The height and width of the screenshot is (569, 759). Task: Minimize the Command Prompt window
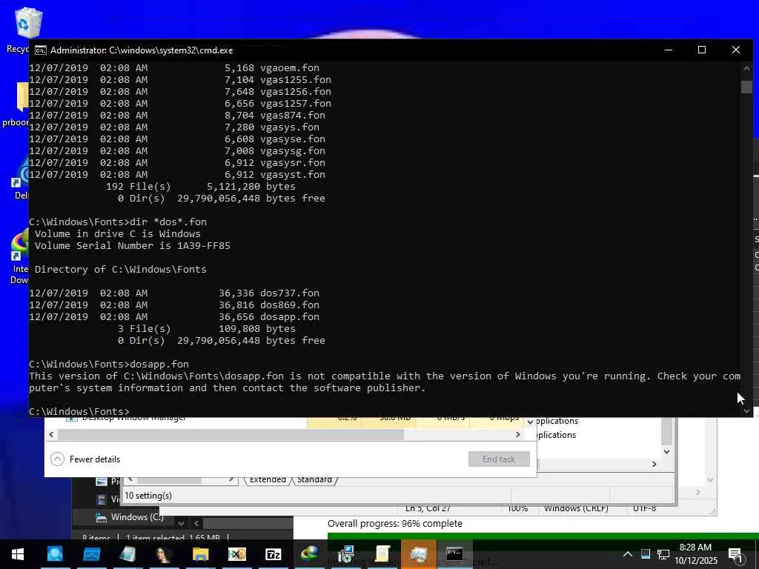tap(669, 50)
